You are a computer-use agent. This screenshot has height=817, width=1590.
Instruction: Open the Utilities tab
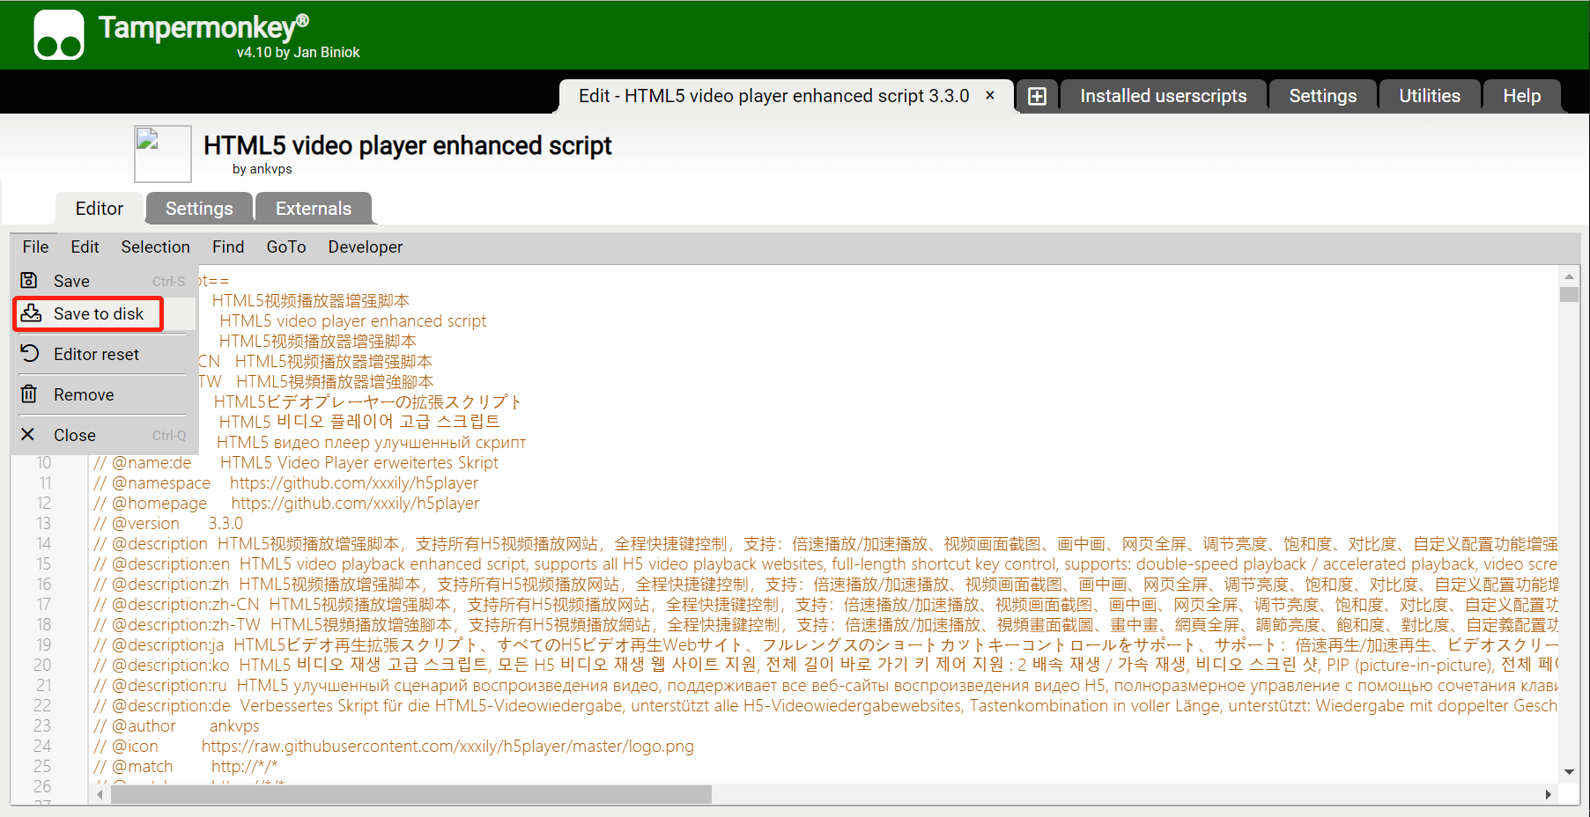click(1430, 96)
